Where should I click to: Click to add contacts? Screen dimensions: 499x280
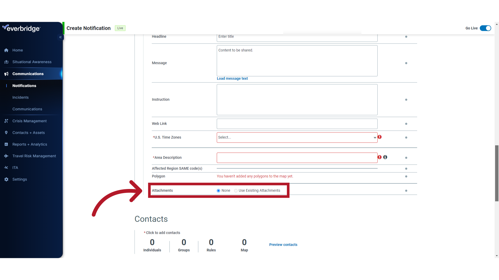point(163,233)
